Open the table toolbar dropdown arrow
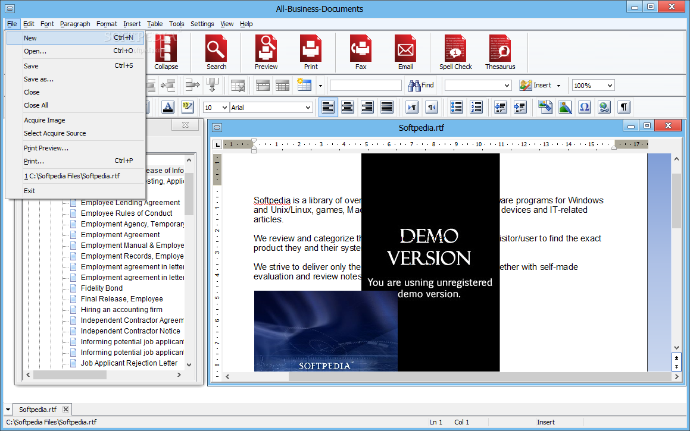The image size is (690, 431). (320, 86)
